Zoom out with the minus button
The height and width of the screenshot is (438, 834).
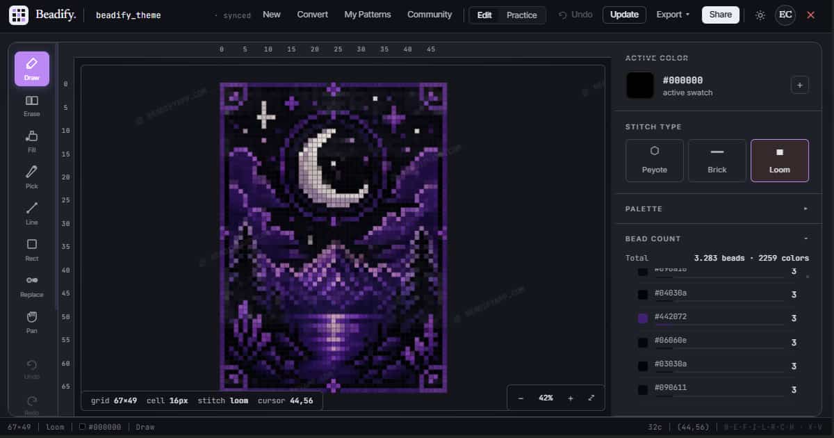(x=521, y=398)
